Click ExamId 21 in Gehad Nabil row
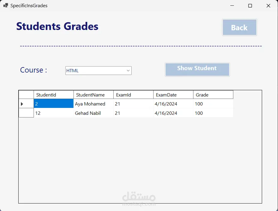 pos(133,113)
